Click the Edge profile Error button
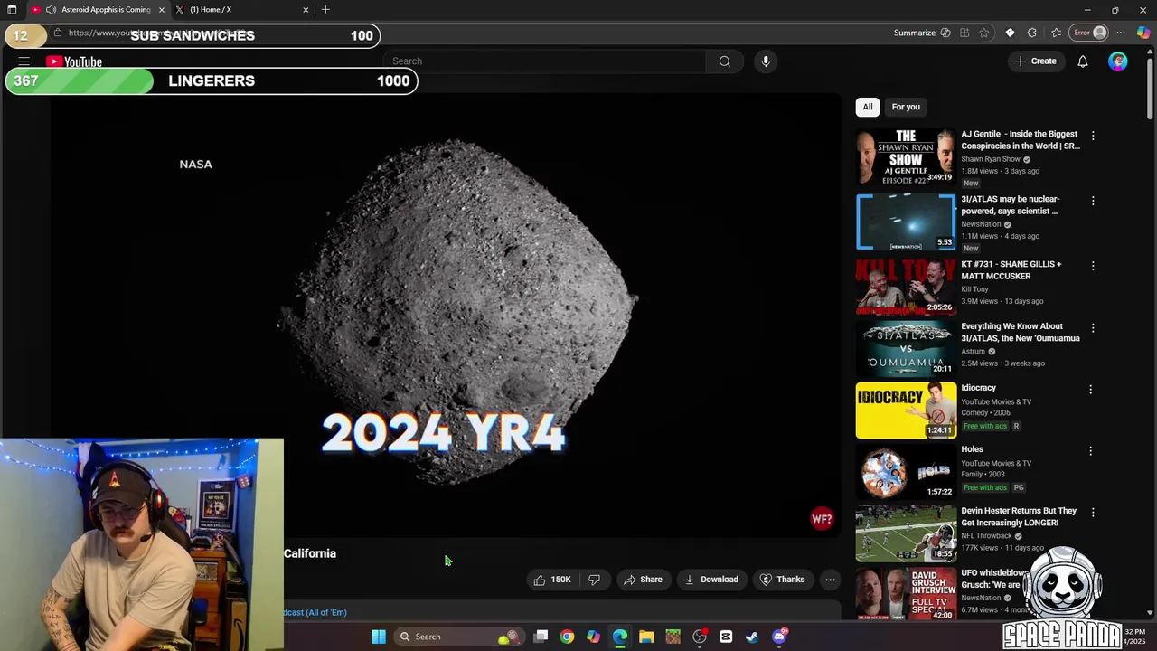Screen dimensions: 1157x651 pos(1089,33)
